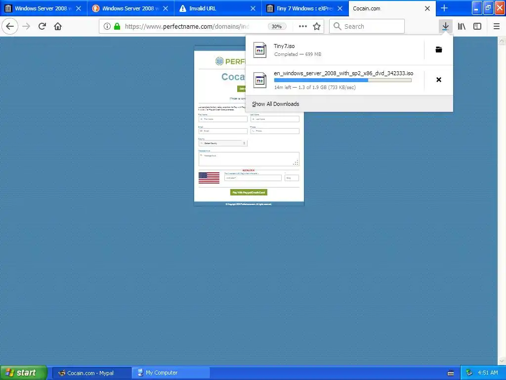Image resolution: width=506 pixels, height=380 pixels.
Task: Click the Last Name field on page
Action: [275, 119]
